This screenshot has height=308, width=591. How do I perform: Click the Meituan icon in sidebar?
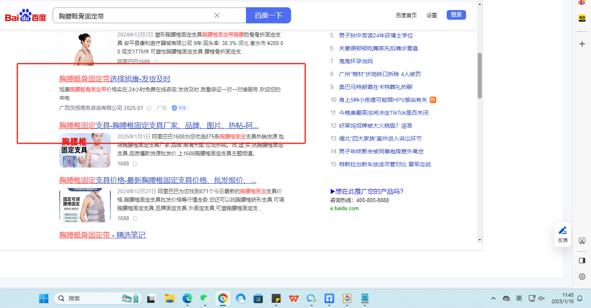(x=582, y=18)
